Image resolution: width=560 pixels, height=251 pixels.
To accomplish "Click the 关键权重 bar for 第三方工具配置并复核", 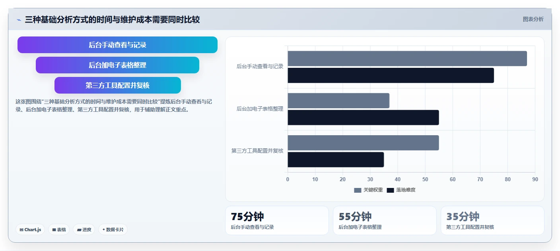I will [364, 143].
